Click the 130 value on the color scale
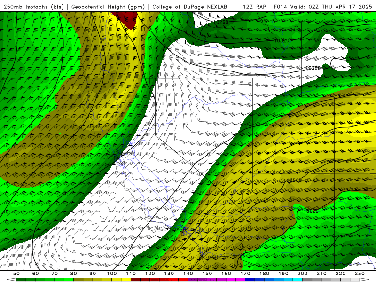 [169, 274]
